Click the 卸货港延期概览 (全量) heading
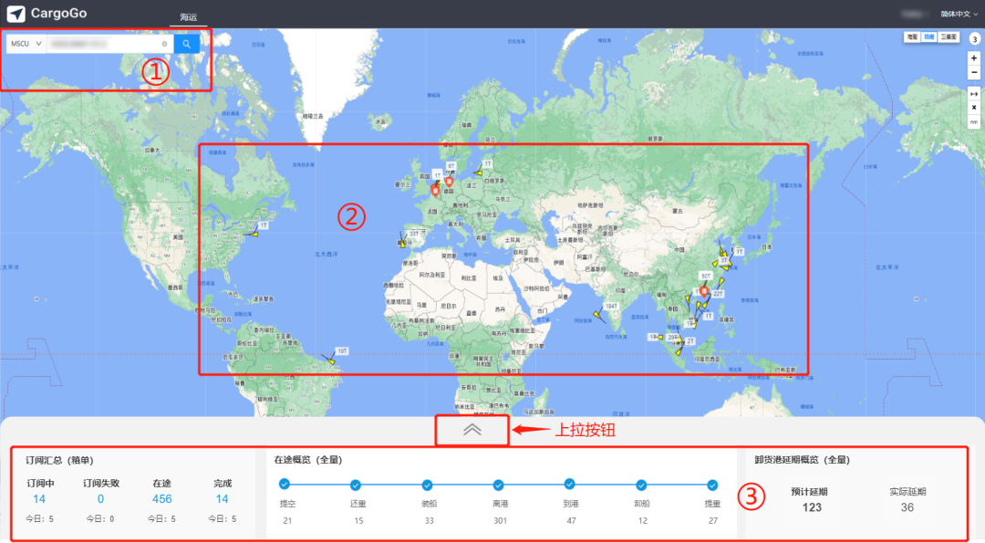 tap(803, 460)
